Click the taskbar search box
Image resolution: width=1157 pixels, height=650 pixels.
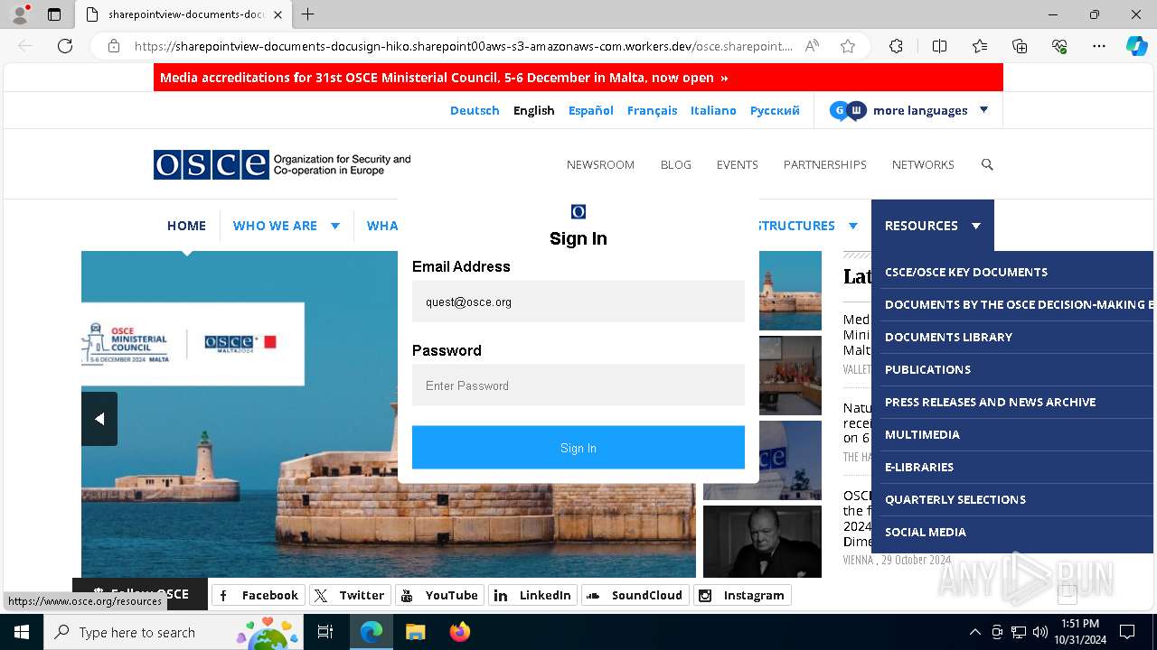point(174,632)
